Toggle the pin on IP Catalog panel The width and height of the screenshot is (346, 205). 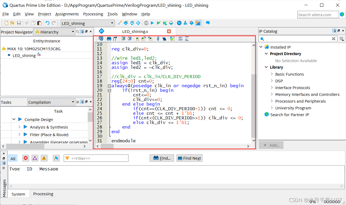pyautogui.click(x=334, y=31)
